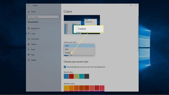Select the last swatch in top Windows colors row
The image size is (169, 95).
coord(102,88)
